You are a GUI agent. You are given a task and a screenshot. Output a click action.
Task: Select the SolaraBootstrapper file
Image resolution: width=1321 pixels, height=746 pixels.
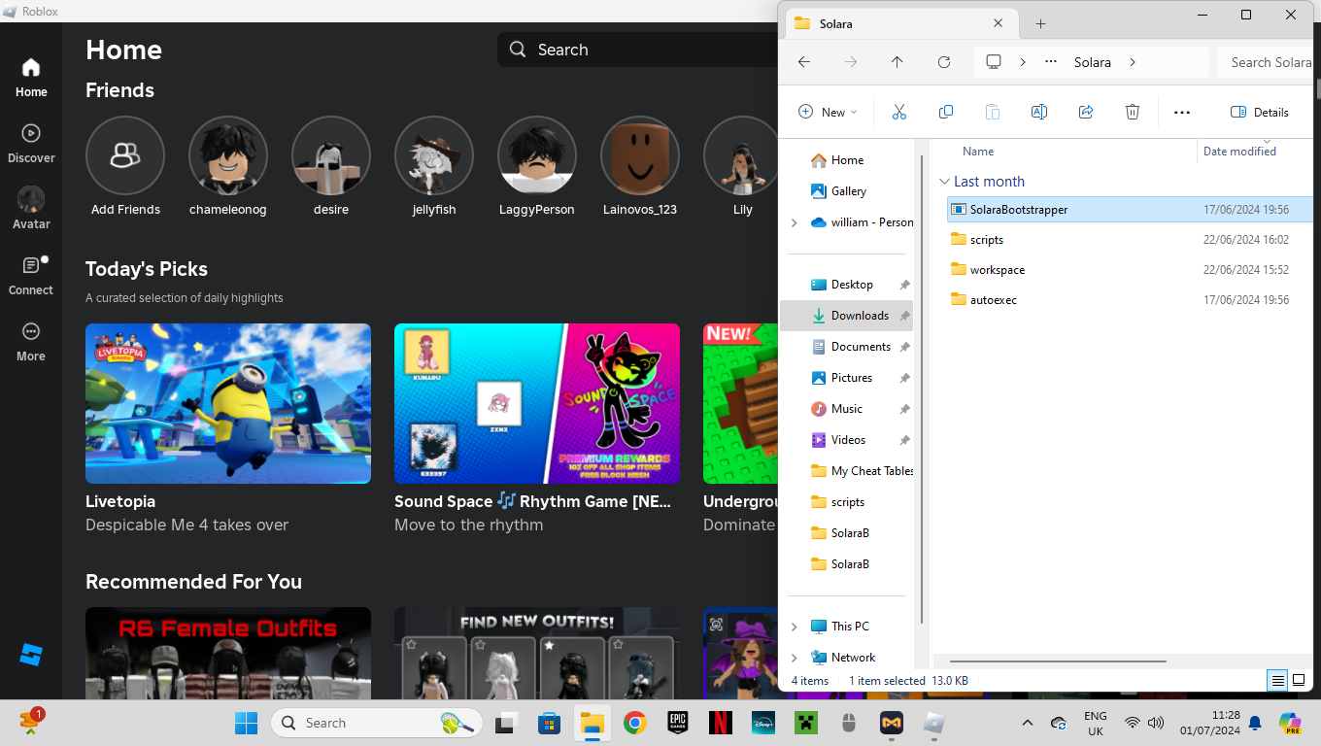coord(1130,210)
